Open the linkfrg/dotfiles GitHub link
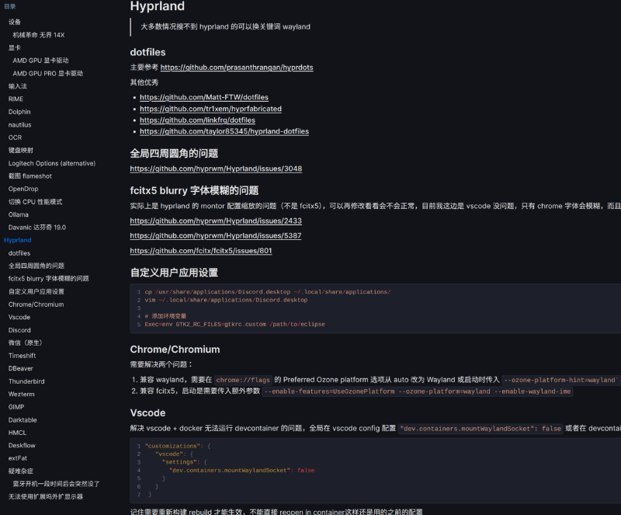 [197, 120]
